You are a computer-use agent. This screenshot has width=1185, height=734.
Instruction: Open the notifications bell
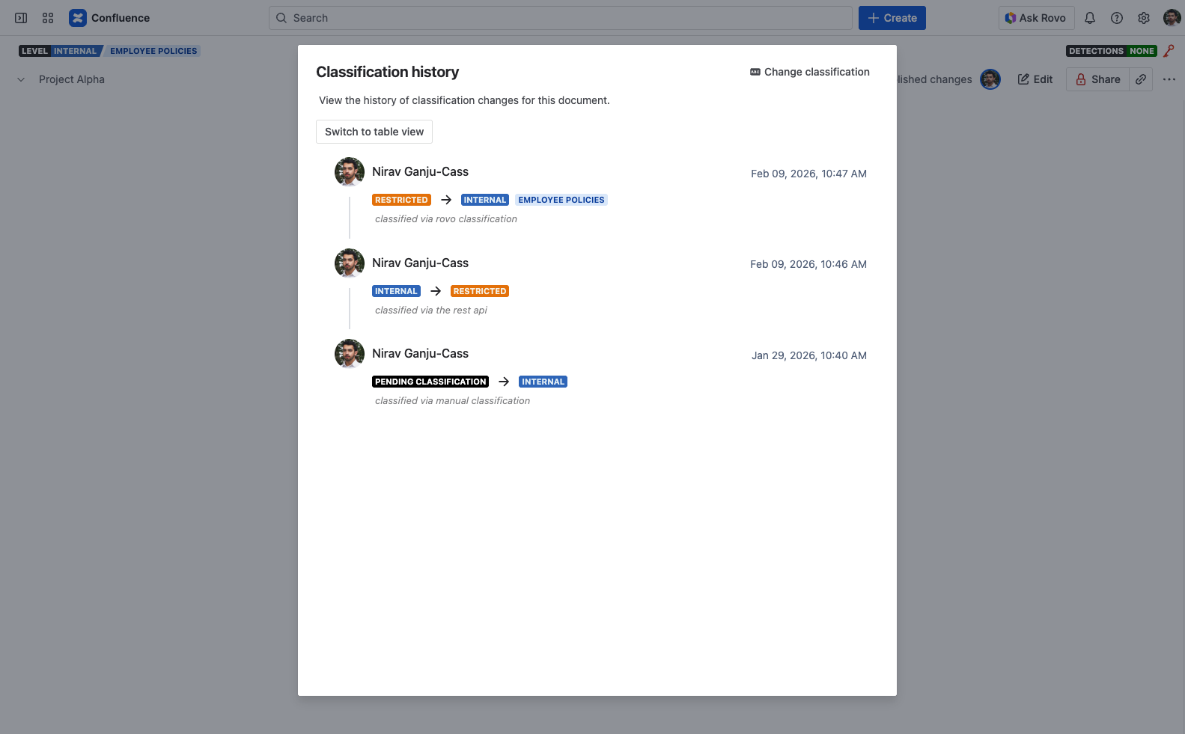click(1090, 18)
